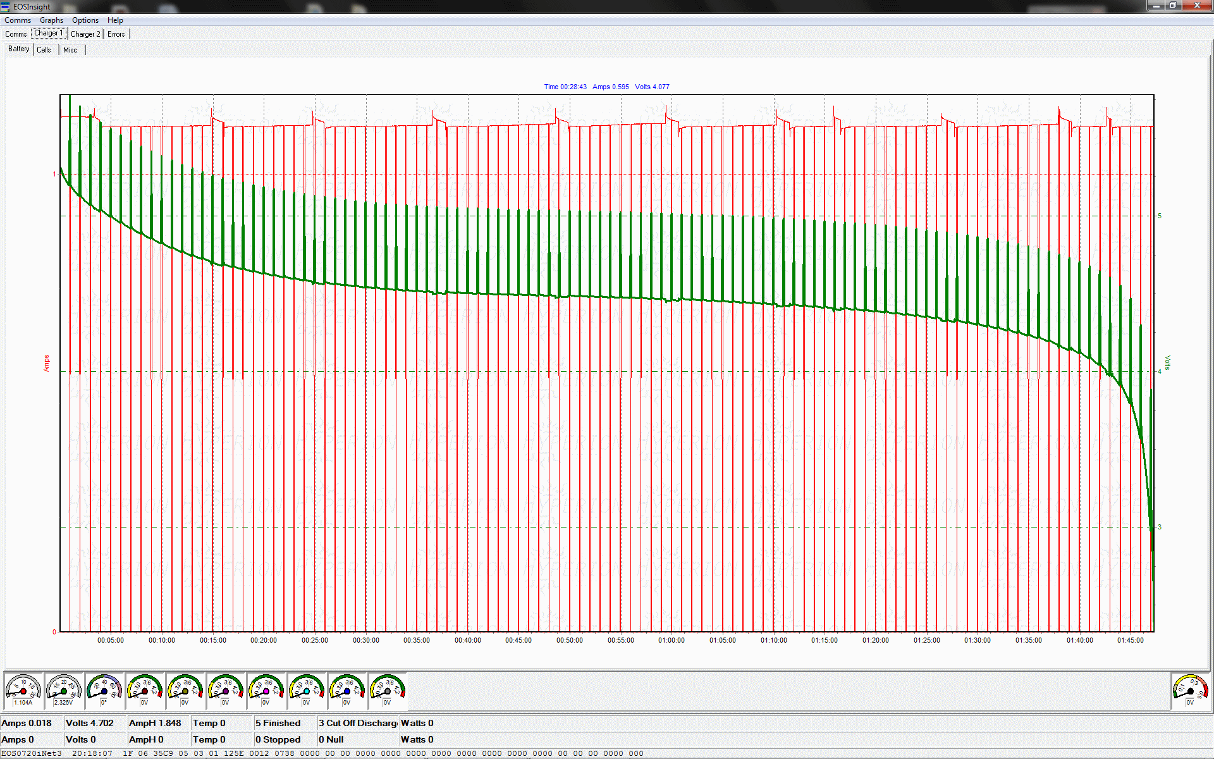Click the cell gauge with the gray dot

pos(388,690)
